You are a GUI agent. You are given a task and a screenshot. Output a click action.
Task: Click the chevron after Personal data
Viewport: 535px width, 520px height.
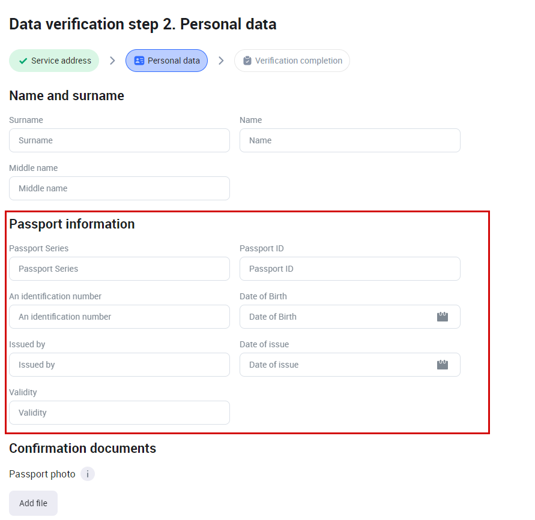tap(221, 61)
